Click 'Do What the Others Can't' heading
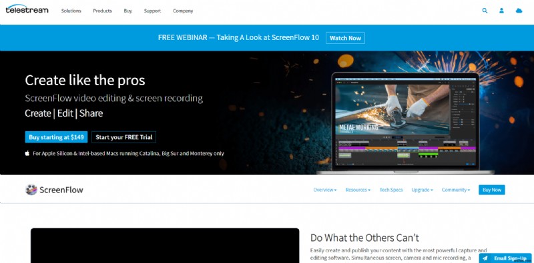534x263 pixels. (364, 238)
